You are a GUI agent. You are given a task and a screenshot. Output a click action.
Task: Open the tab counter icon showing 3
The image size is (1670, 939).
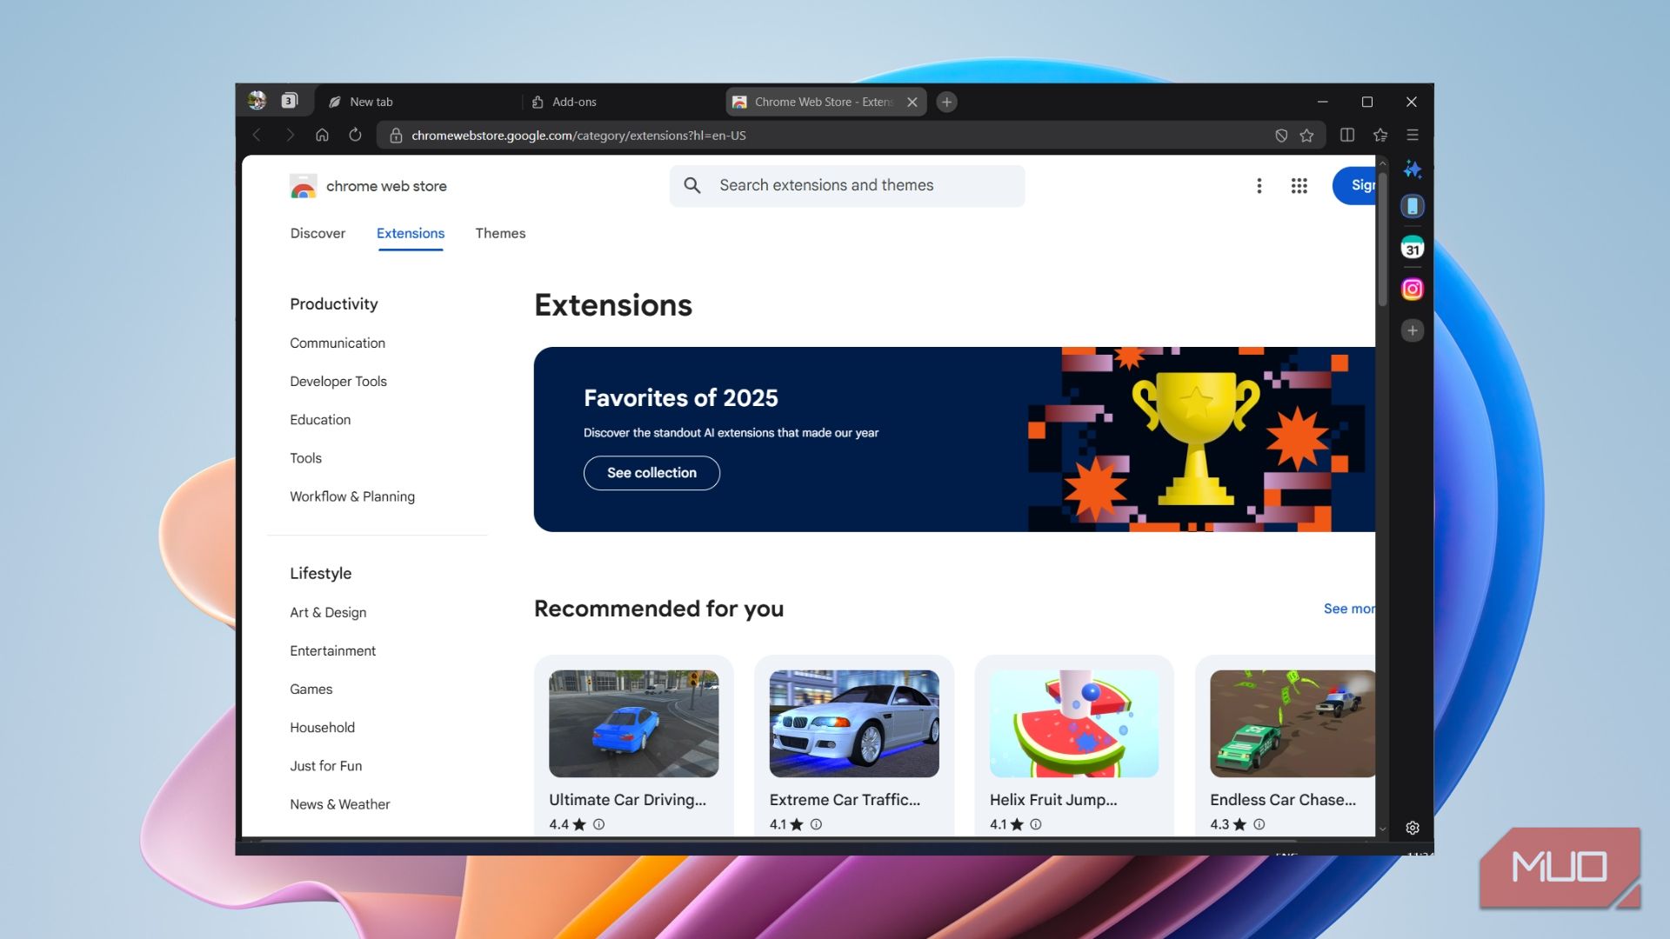[290, 101]
